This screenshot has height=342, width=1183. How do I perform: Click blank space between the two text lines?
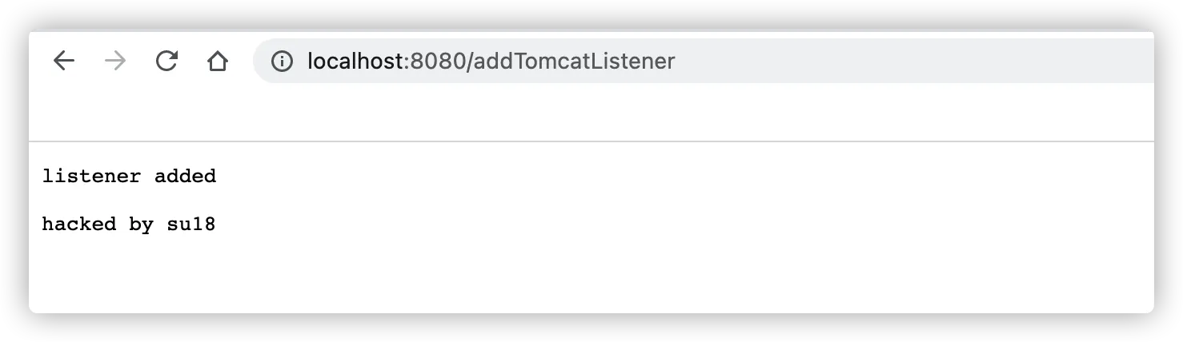[x=128, y=201]
